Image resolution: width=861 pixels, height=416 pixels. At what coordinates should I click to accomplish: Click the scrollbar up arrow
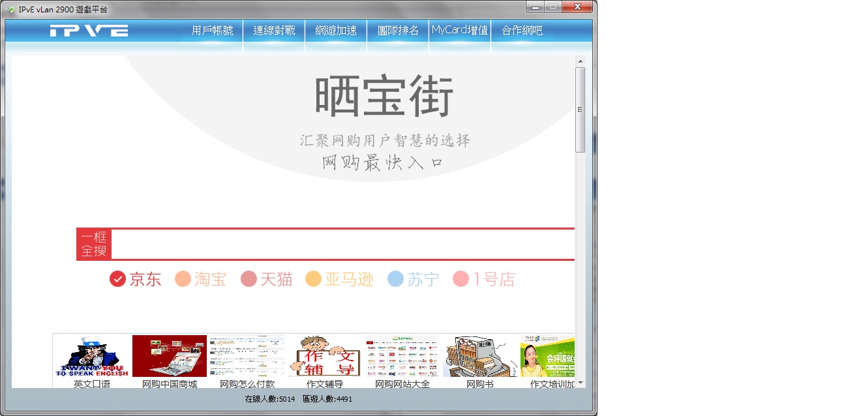tap(581, 61)
